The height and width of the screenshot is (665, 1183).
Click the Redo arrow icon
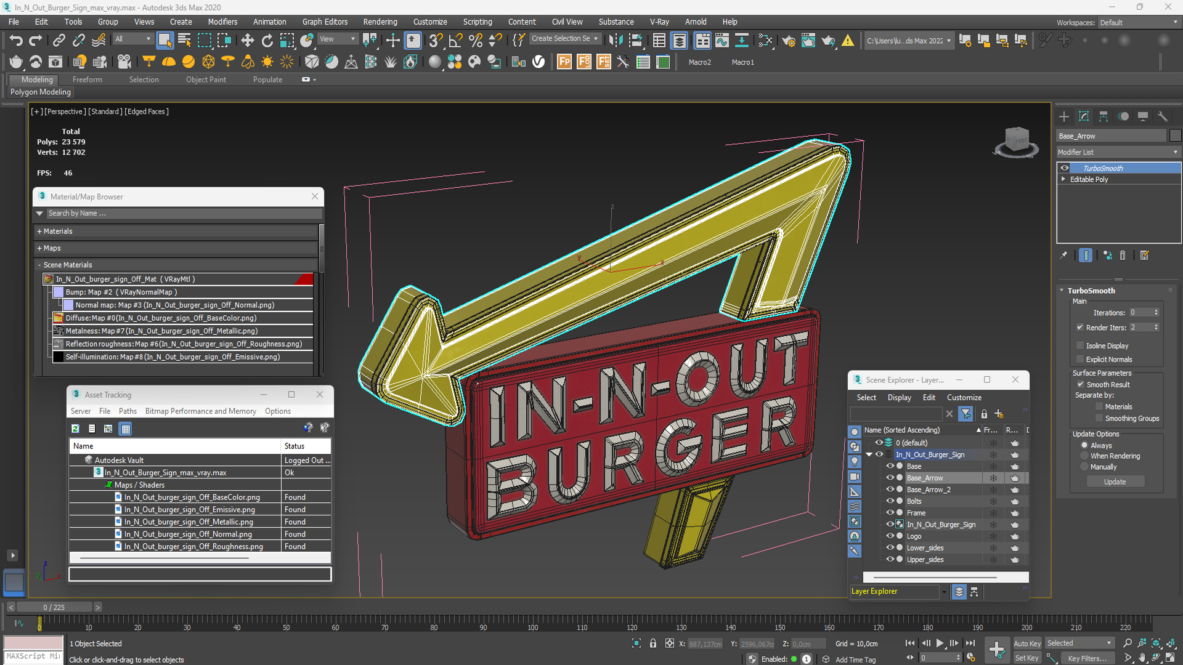pyautogui.click(x=36, y=41)
